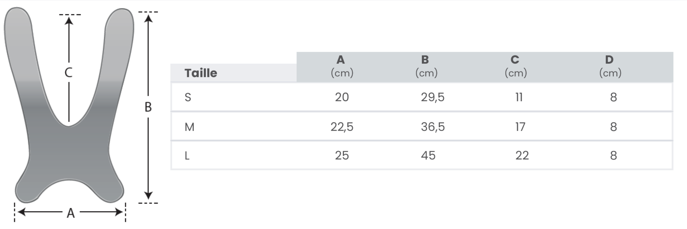Click the 45 value in row L
The width and height of the screenshot is (687, 229).
428,155
